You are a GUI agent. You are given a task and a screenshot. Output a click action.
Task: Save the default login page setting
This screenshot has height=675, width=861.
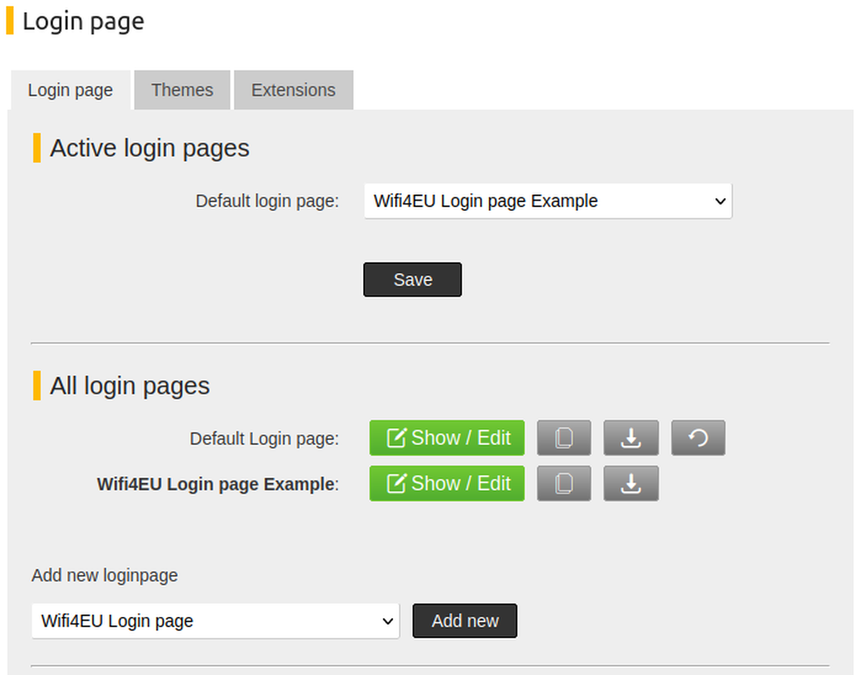pos(412,279)
